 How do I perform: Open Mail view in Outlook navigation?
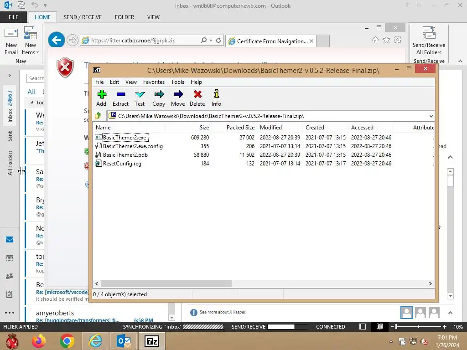[10, 239]
